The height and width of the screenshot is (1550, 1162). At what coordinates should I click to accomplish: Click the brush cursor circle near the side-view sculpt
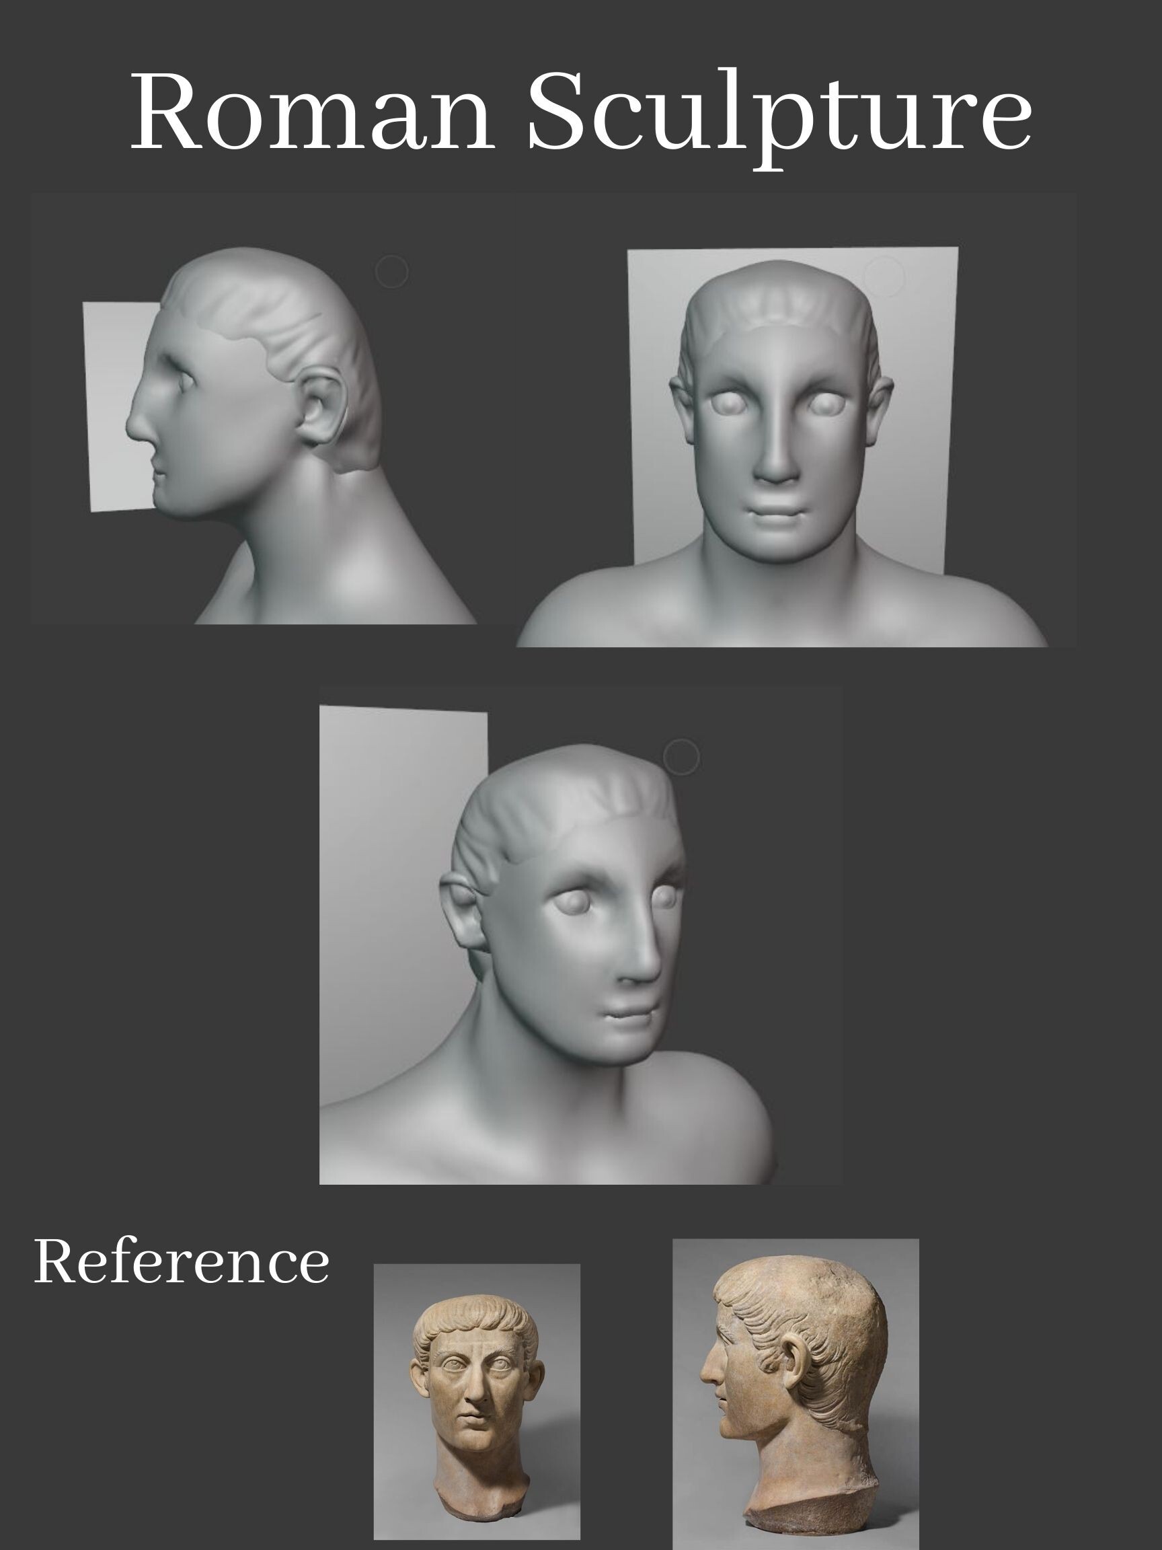pyautogui.click(x=392, y=272)
